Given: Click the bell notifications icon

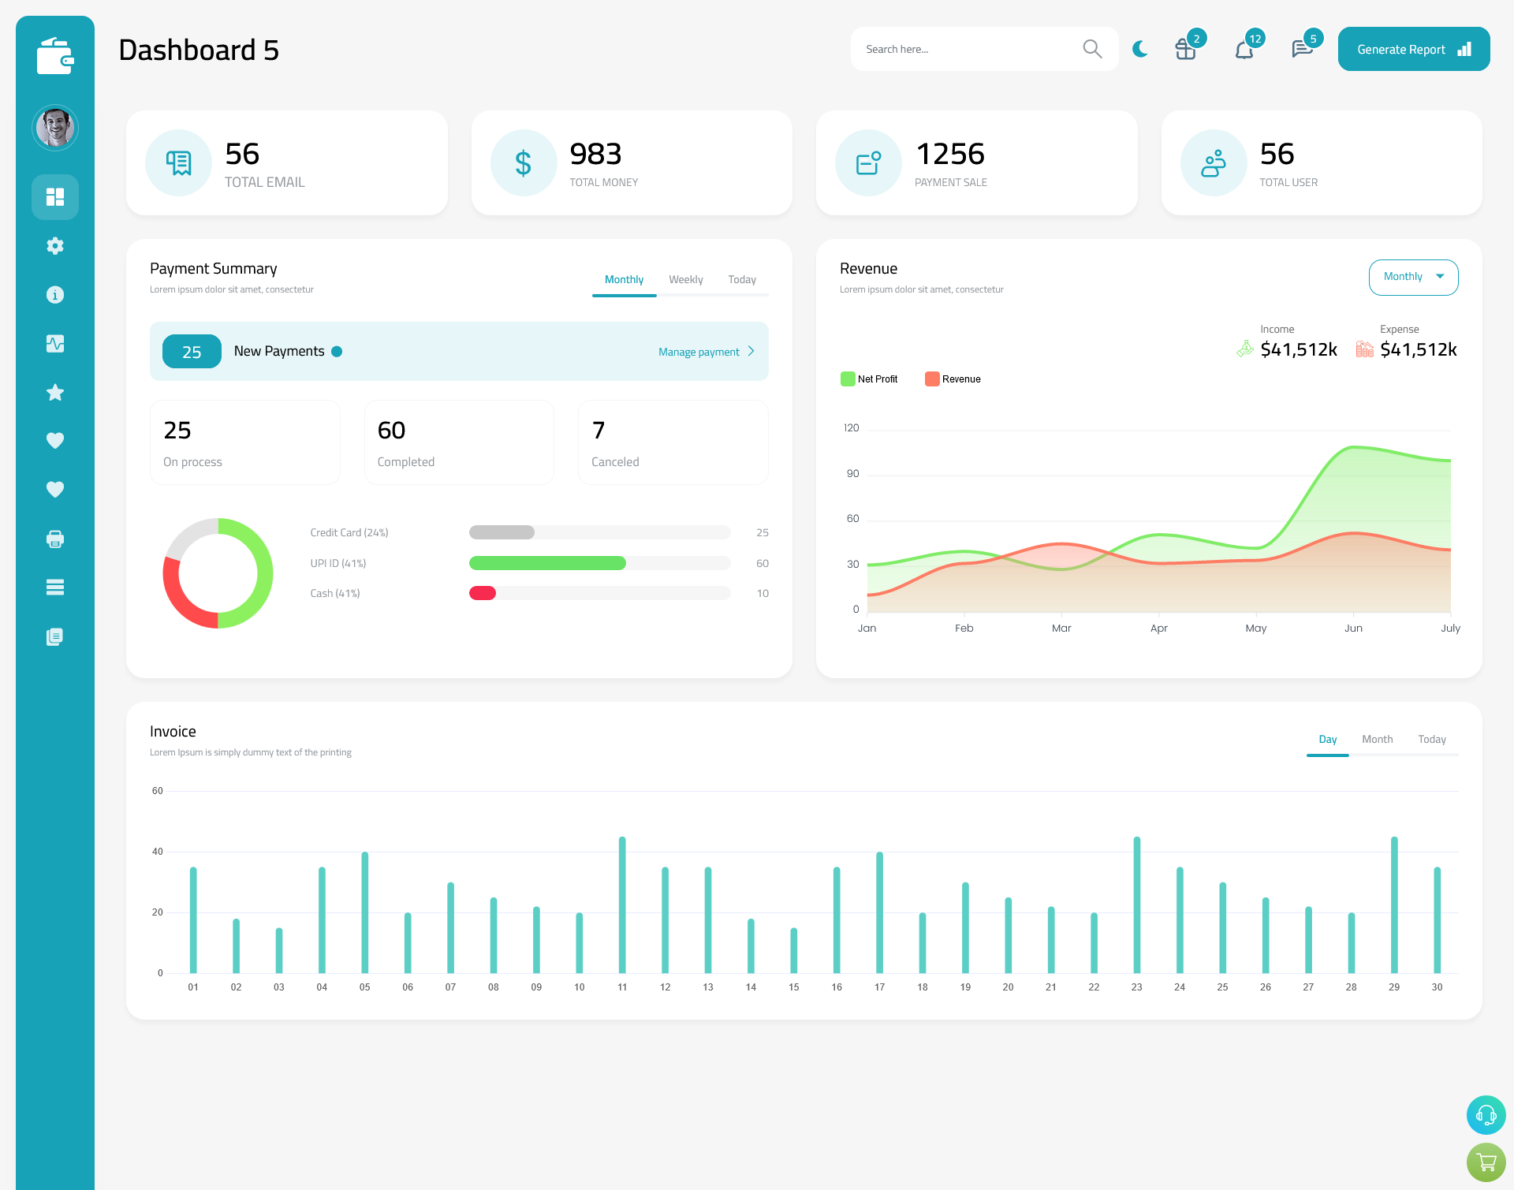Looking at the screenshot, I should 1245,49.
